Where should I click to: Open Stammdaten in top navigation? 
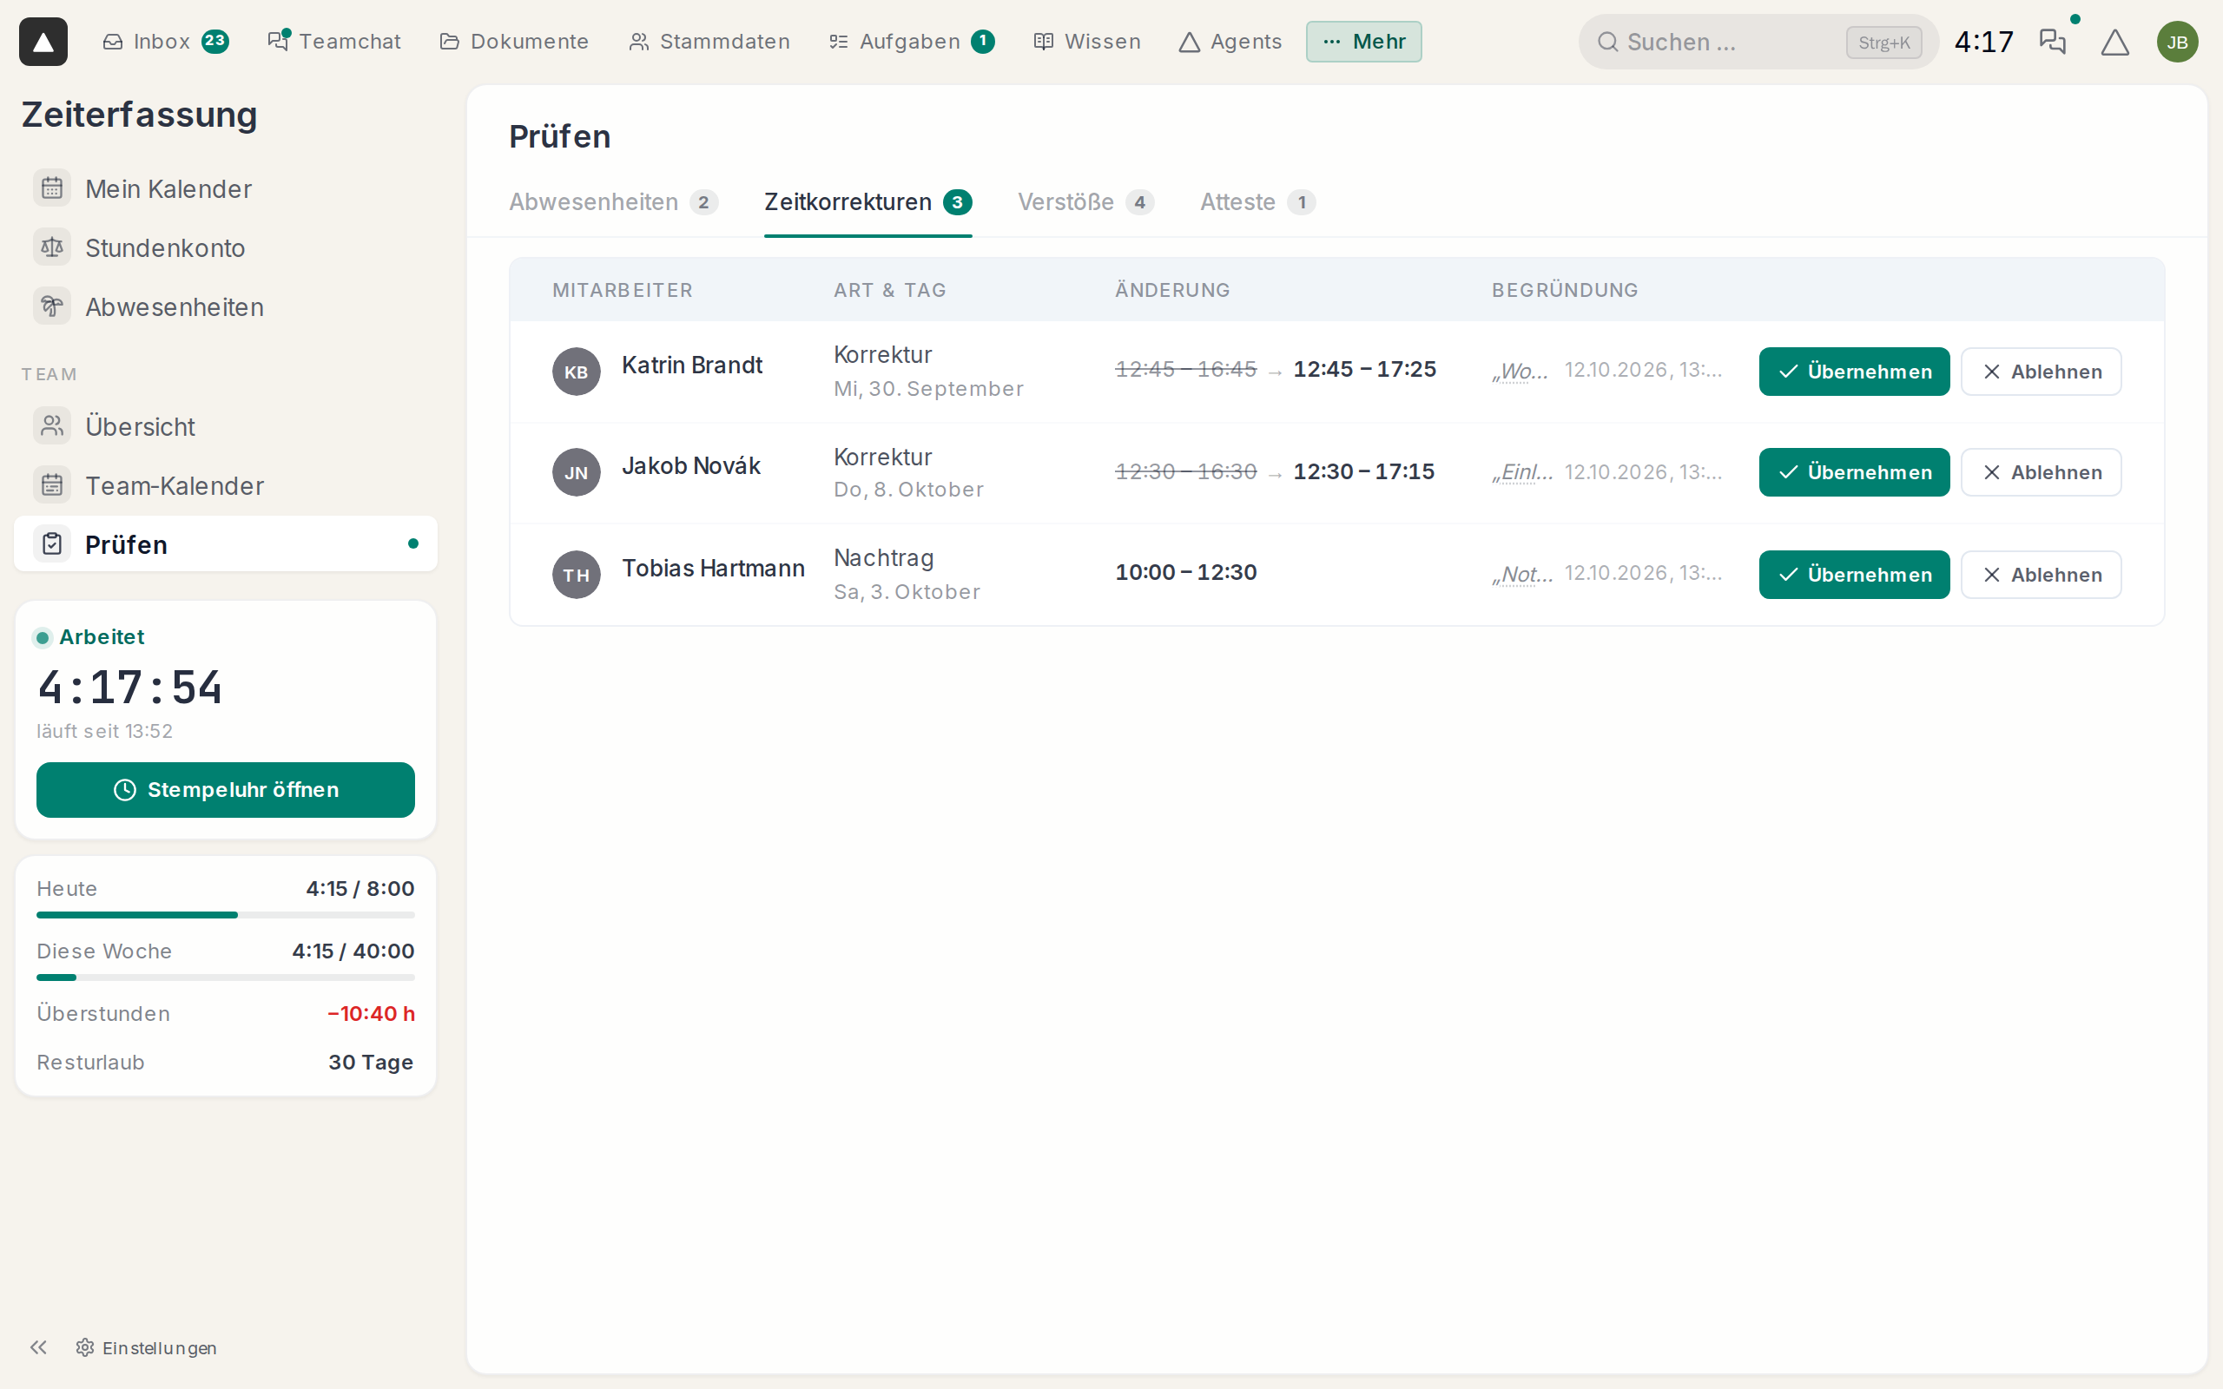(x=709, y=42)
